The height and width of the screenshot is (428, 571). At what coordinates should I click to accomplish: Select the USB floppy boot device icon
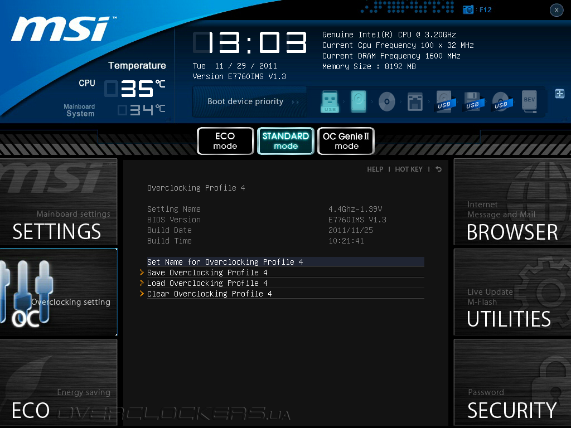click(473, 101)
